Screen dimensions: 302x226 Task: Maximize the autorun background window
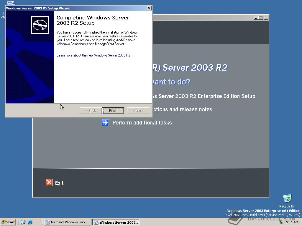[261, 17]
